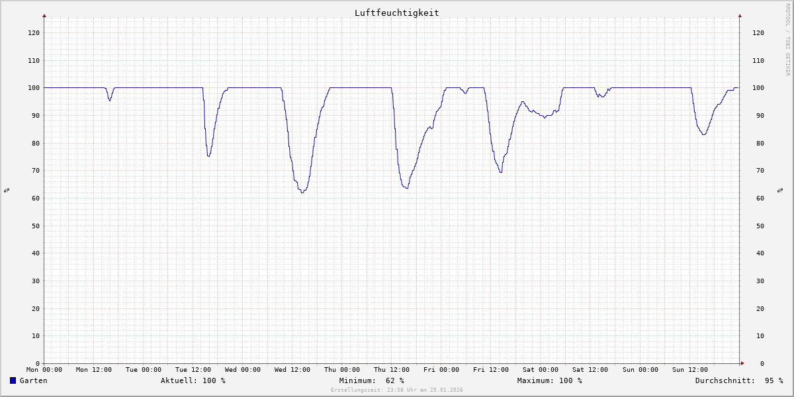Click the Wed 12:00 time axis label
The width and height of the screenshot is (794, 397).
point(292,370)
